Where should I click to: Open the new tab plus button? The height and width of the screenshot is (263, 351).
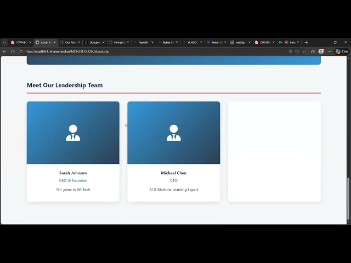tap(306, 42)
